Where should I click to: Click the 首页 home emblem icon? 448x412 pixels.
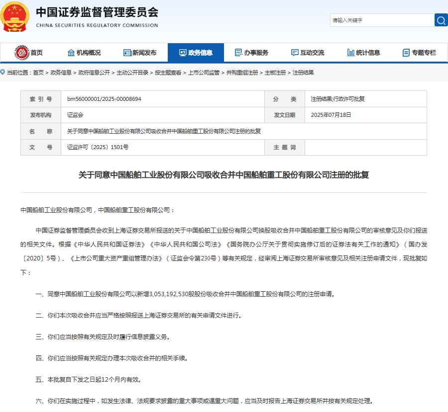(x=21, y=53)
